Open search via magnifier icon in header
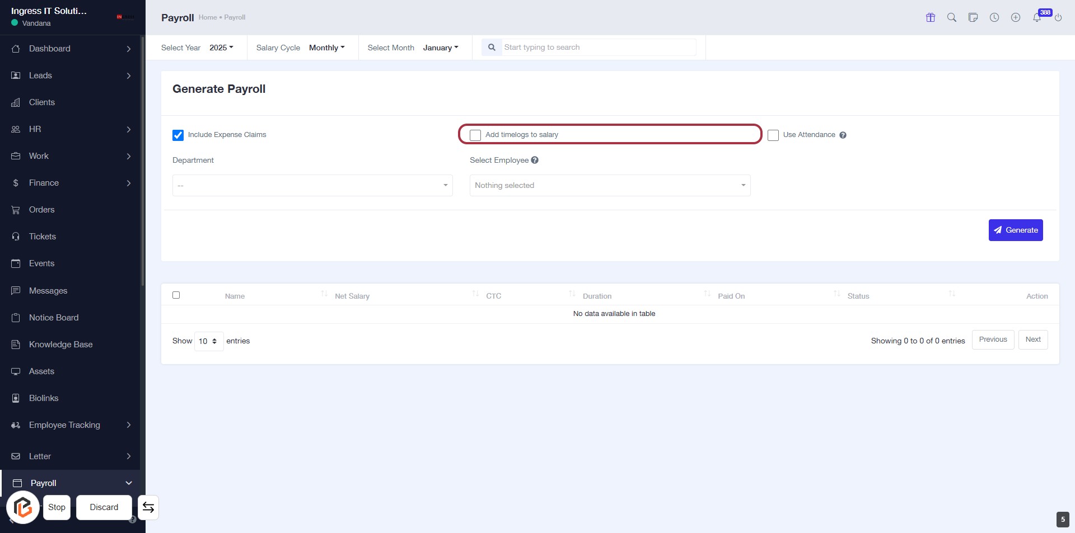 coord(952,17)
